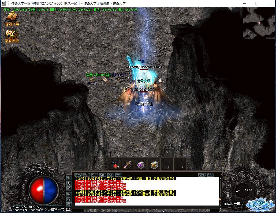Click the 道术 150-270 stat text
The height and width of the screenshot is (213, 276).
coord(127,9)
